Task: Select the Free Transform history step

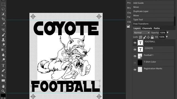Action: (153, 24)
